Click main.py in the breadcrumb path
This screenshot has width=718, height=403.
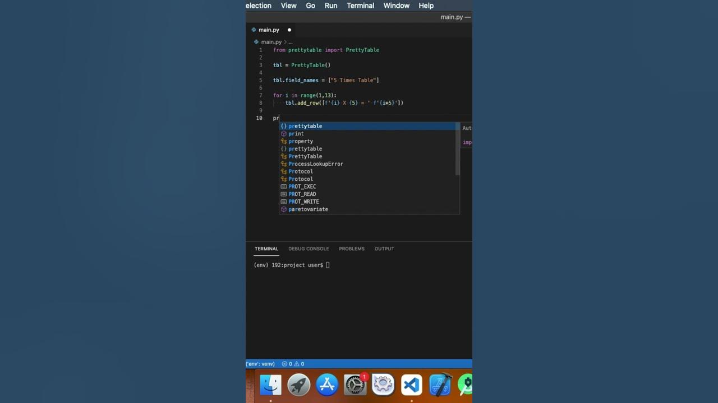271,42
